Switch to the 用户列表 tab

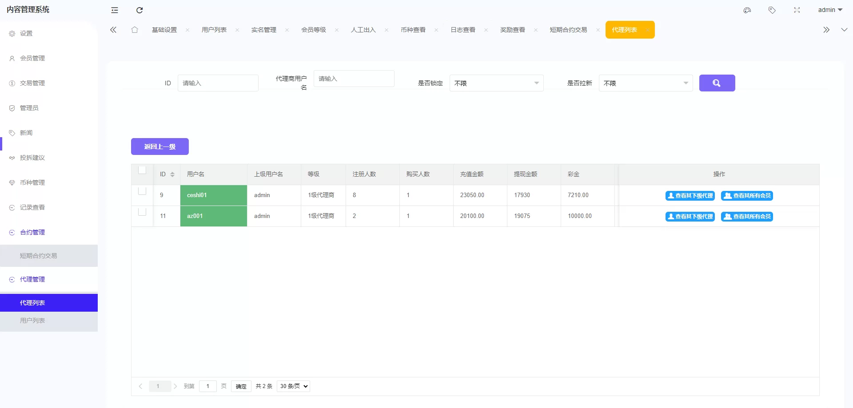pos(214,30)
